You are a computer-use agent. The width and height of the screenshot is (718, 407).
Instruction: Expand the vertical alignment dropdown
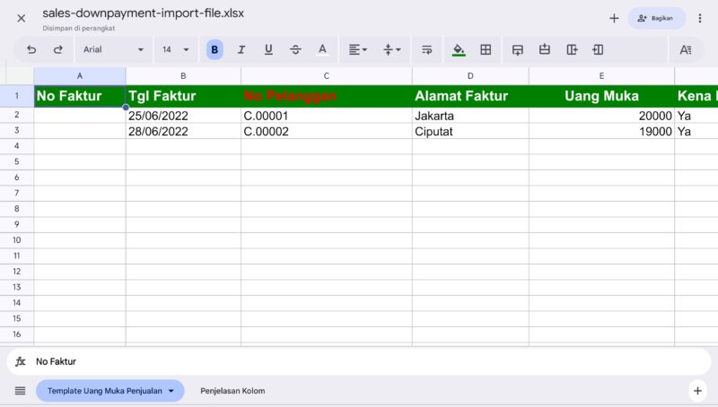(x=392, y=50)
